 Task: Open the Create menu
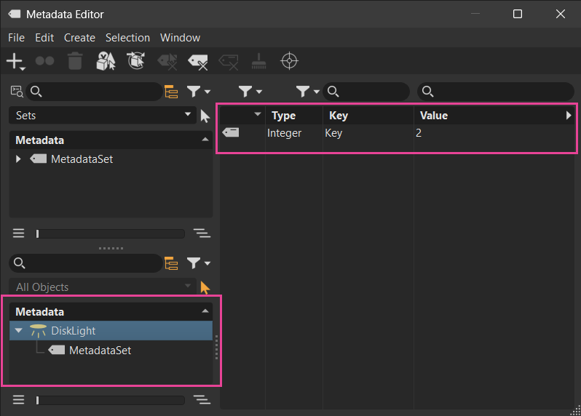79,38
